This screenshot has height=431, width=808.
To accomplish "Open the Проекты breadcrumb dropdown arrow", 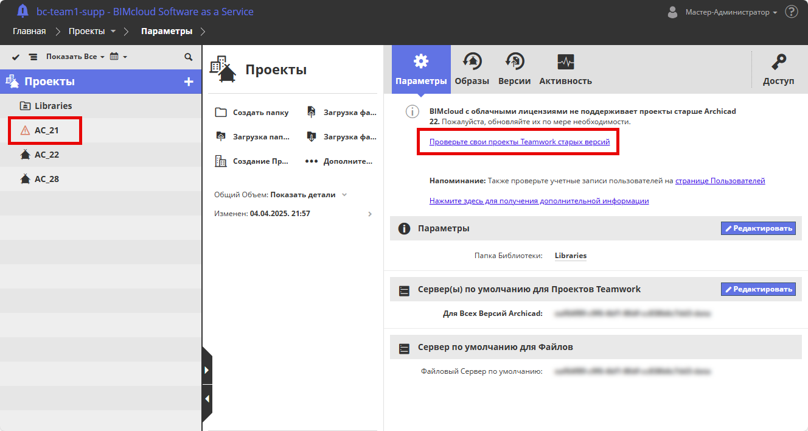I will pyautogui.click(x=113, y=31).
